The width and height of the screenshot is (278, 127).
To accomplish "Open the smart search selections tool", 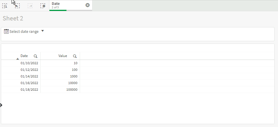I will pyautogui.click(x=5, y=6).
